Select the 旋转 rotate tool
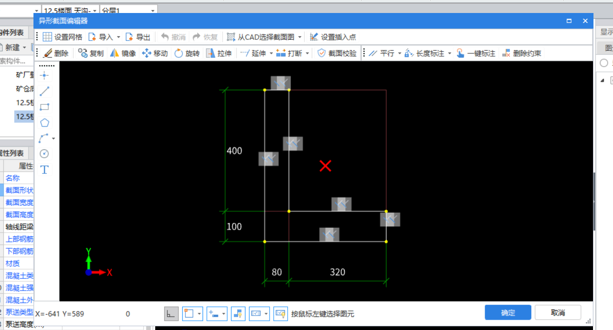Screen dimensions: 613x330 click(187, 53)
